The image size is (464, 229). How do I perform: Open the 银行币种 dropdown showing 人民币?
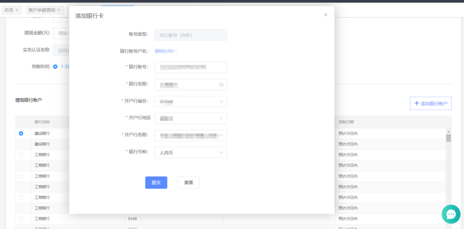pos(191,153)
